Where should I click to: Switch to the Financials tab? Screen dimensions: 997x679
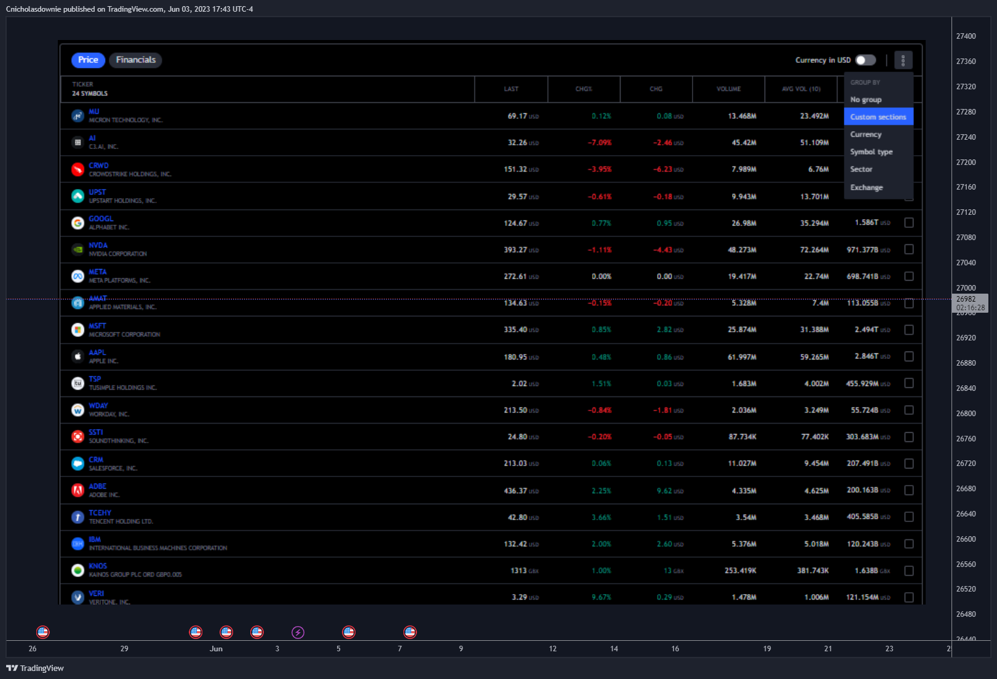[136, 60]
